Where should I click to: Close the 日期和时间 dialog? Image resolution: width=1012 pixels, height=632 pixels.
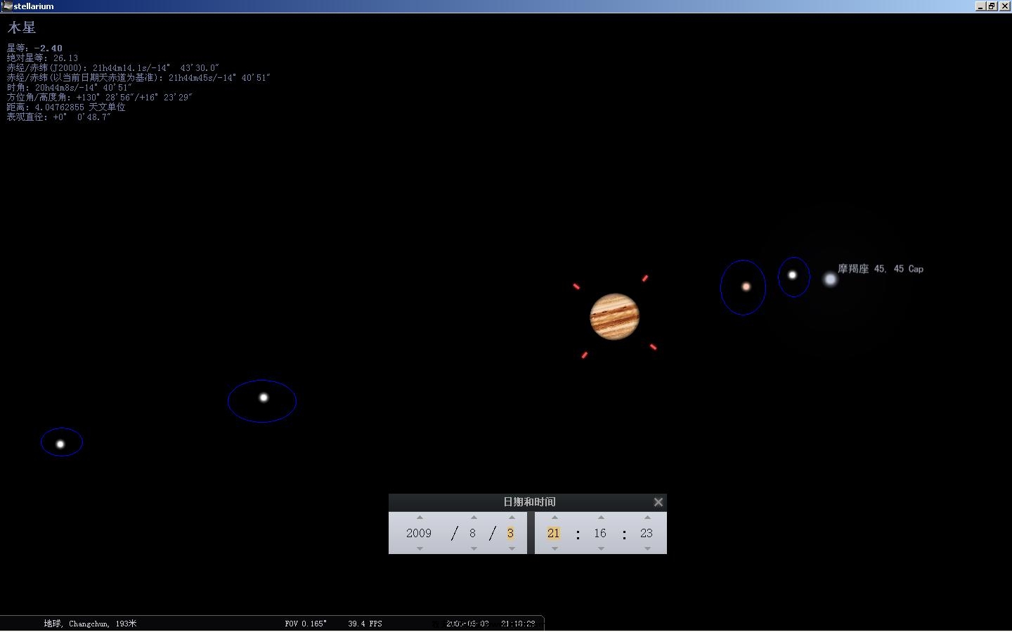658,502
